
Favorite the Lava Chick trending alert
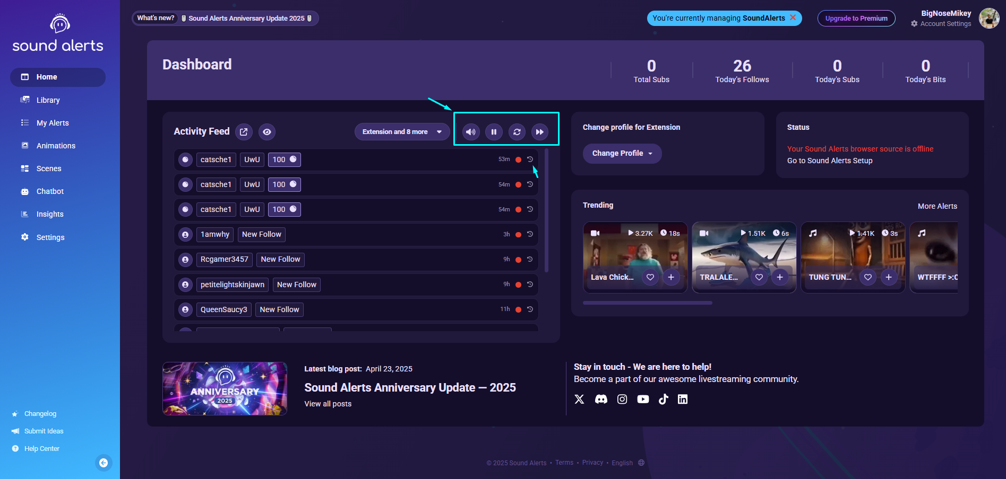click(650, 277)
